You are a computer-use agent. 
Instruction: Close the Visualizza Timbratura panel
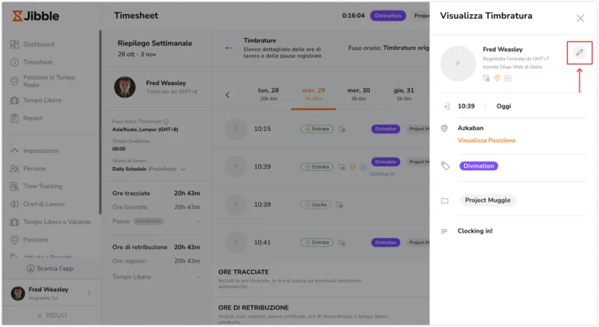click(x=580, y=18)
